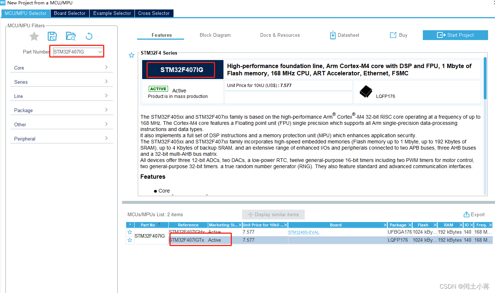Screen dimensions: 495x293
Task: Close the Marketing Status column
Action: coord(240,225)
